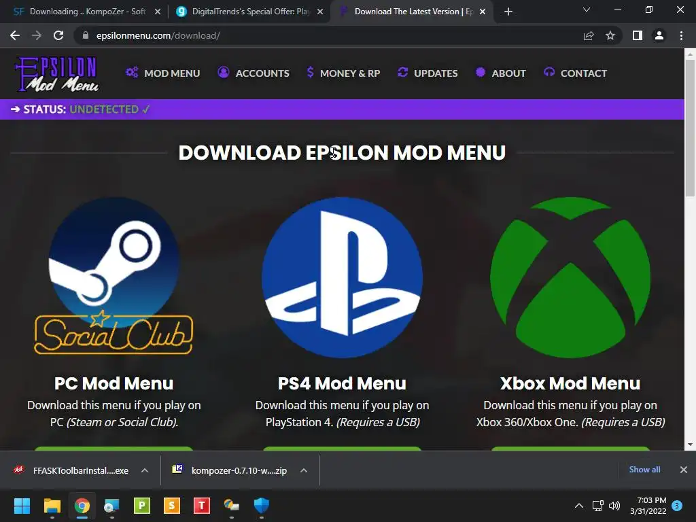Click the Xbox logo image
Image resolution: width=696 pixels, height=522 pixels.
point(570,277)
